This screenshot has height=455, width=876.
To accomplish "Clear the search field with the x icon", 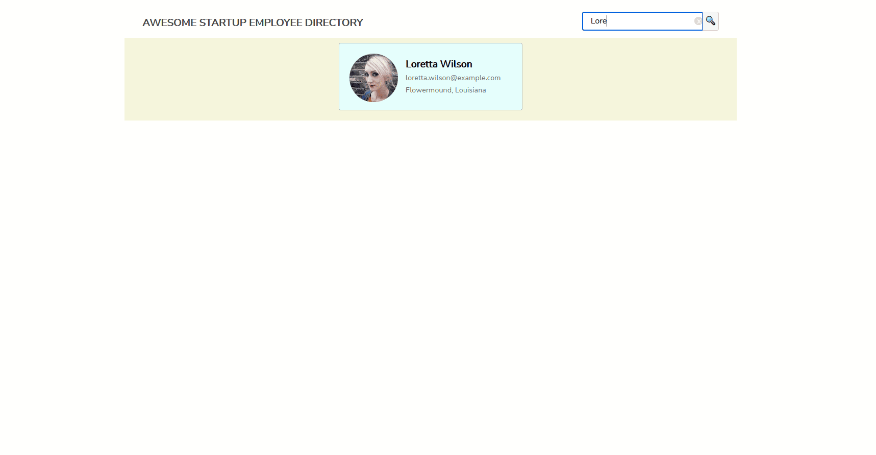I will click(697, 21).
